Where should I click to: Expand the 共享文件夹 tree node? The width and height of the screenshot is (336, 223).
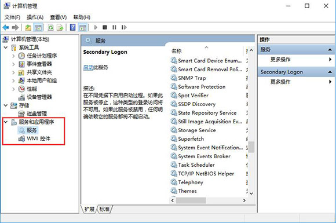[x=13, y=72]
